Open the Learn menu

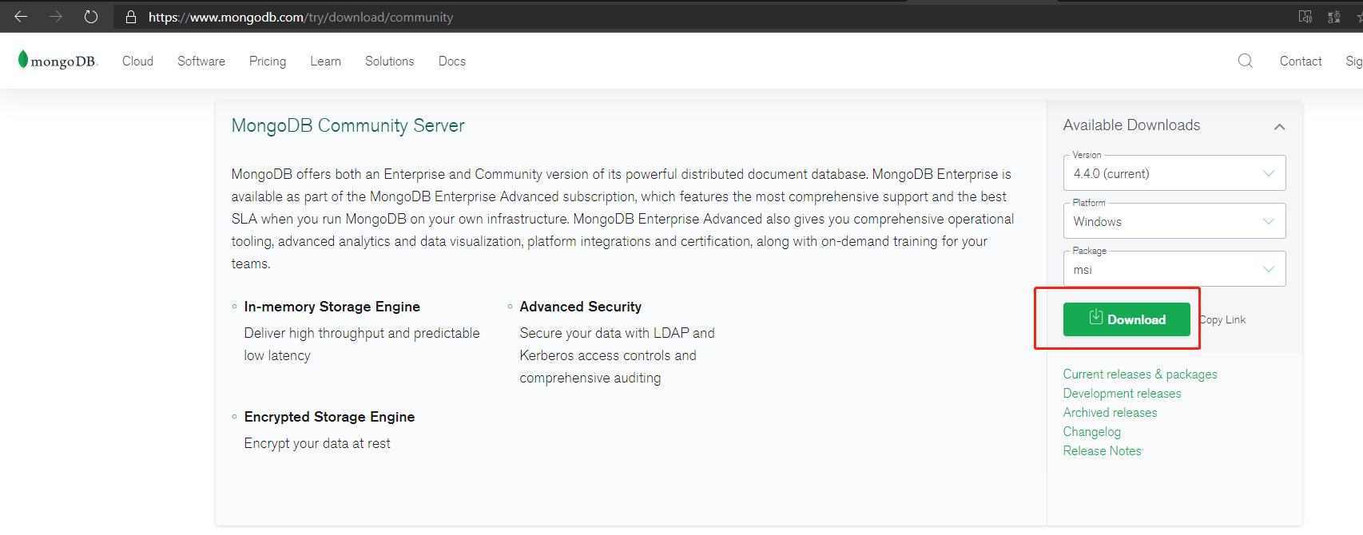[x=325, y=61]
